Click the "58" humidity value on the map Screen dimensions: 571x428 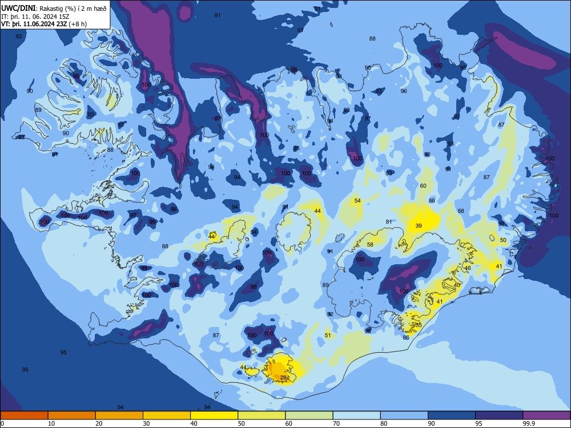[371, 245]
